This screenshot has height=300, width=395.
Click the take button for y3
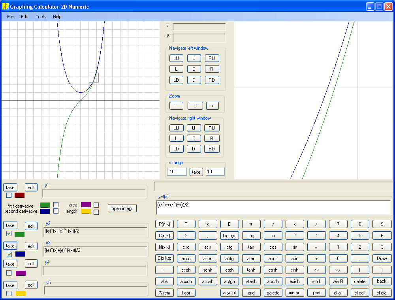pos(10,246)
